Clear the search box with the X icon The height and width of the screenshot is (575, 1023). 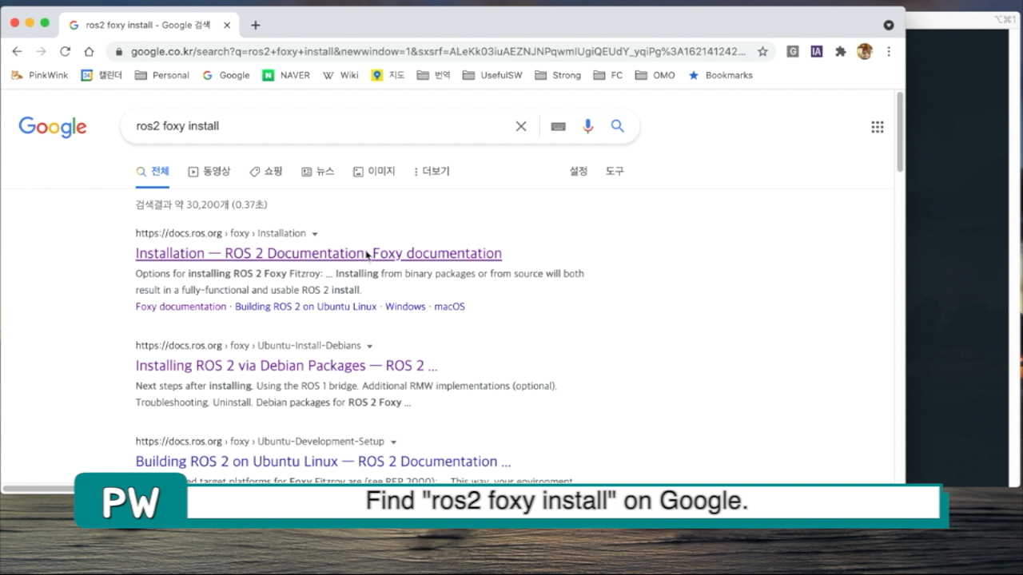(521, 126)
